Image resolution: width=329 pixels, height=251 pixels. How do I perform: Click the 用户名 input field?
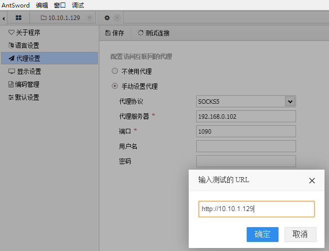click(246, 146)
